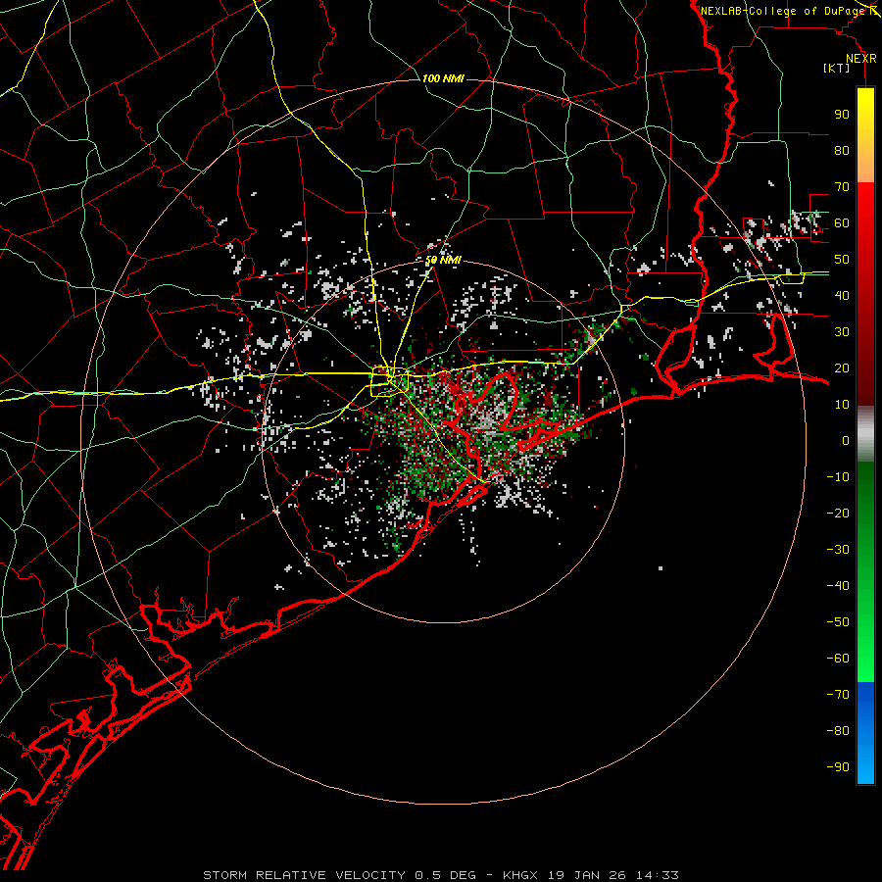This screenshot has height=882, width=882.
Task: Click the 50 NMI range ring label
Action: click(x=443, y=260)
